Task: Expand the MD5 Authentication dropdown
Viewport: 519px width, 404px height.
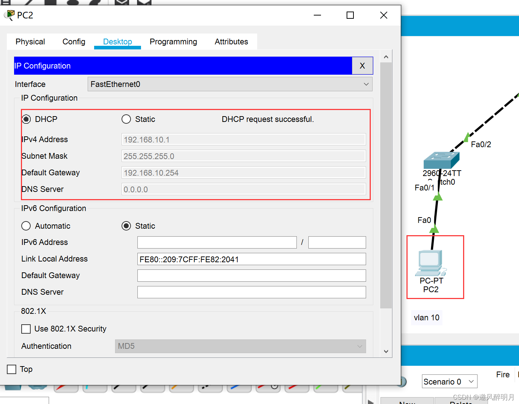Action: [240, 346]
